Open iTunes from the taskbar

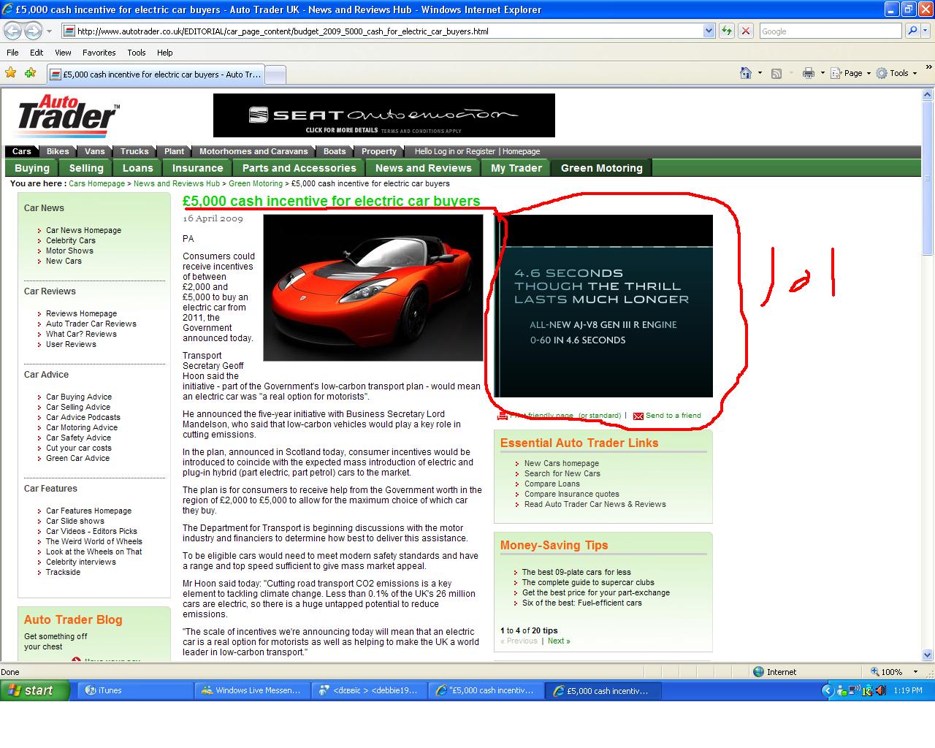tap(135, 690)
